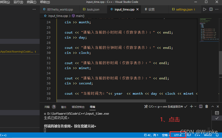Click the UTF-8 encoding in status bar

tap(178, 135)
